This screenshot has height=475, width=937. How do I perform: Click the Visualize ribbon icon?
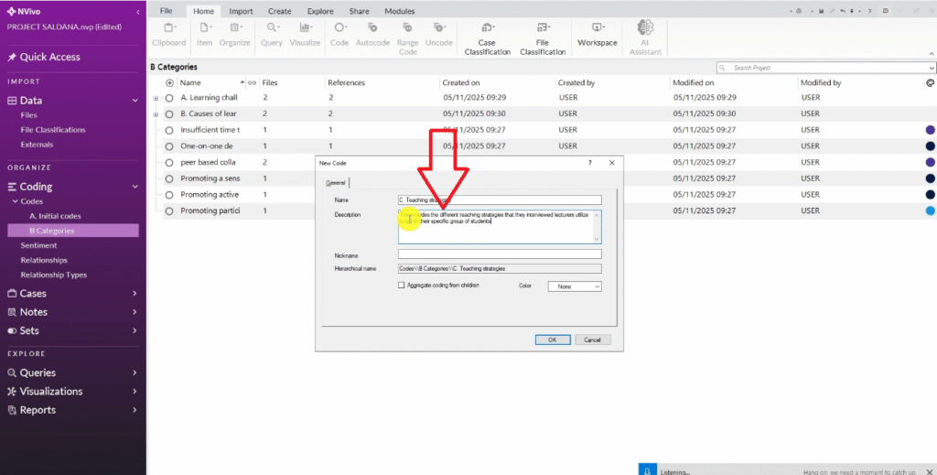[x=305, y=34]
